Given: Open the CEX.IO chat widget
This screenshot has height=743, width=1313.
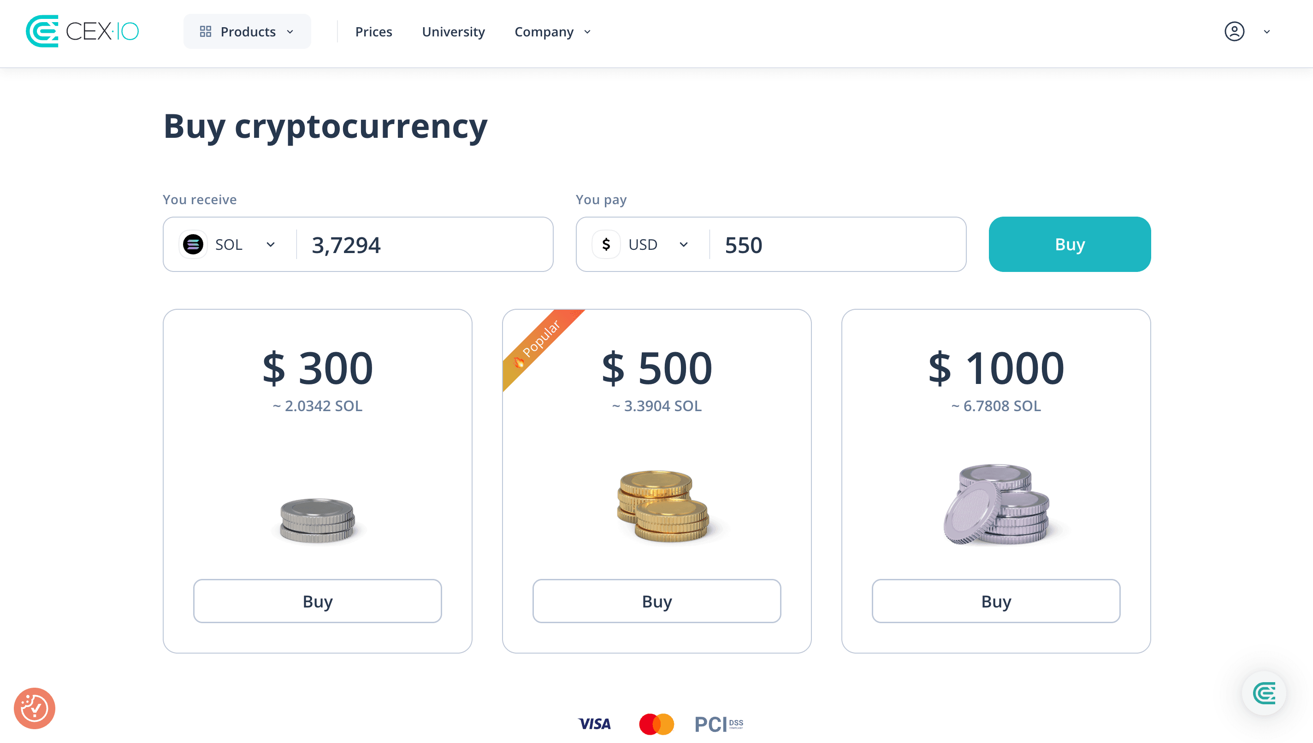Looking at the screenshot, I should pyautogui.click(x=1264, y=692).
